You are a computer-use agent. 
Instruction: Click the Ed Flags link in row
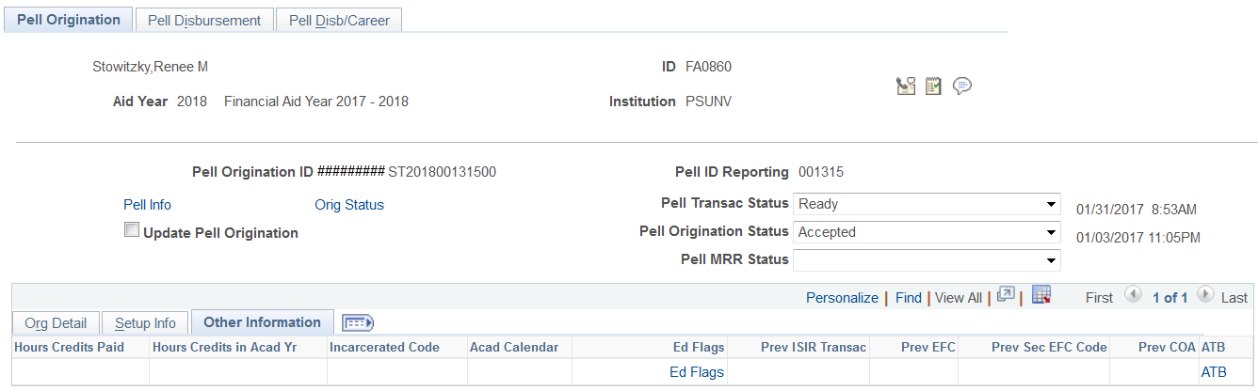[x=697, y=372]
